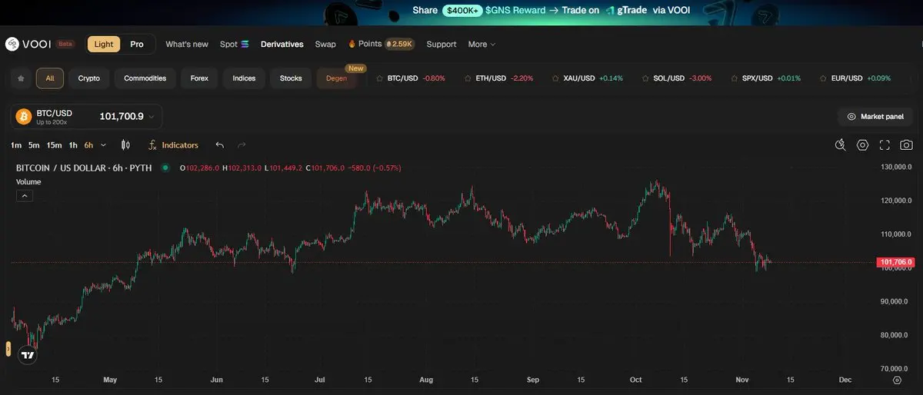Filter markets by Degen
This screenshot has width=923, height=395.
point(337,78)
